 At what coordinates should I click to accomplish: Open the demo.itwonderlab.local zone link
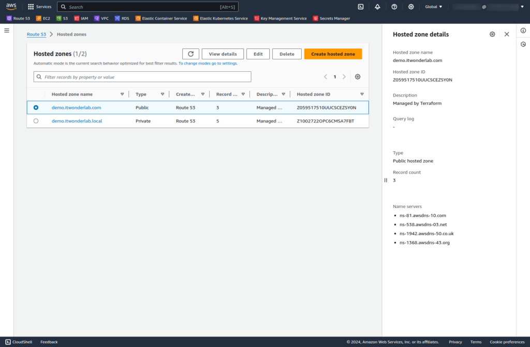77,121
